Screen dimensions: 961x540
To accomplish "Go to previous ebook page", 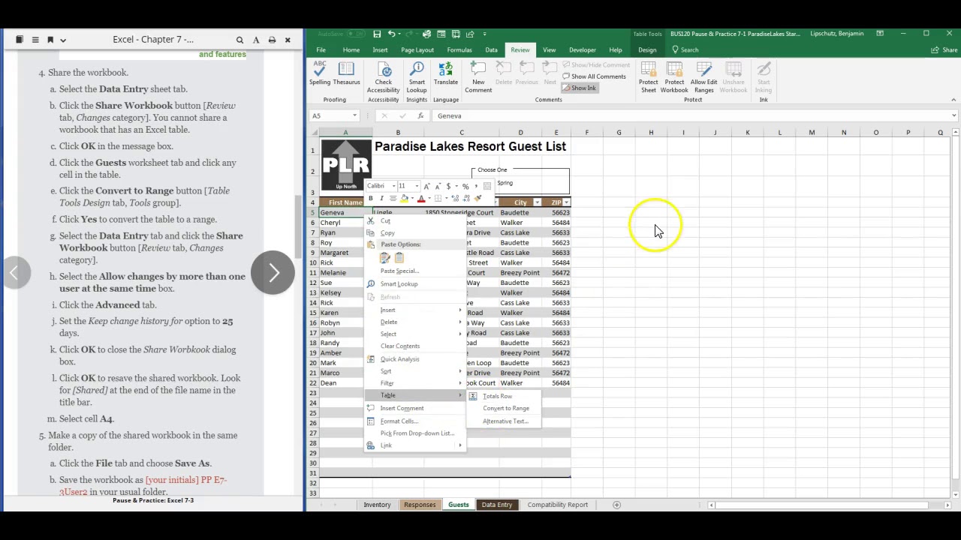I will click(x=14, y=272).
